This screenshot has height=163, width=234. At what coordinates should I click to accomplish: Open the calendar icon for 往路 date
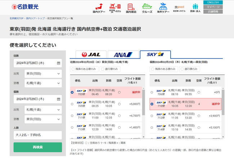click(x=59, y=63)
